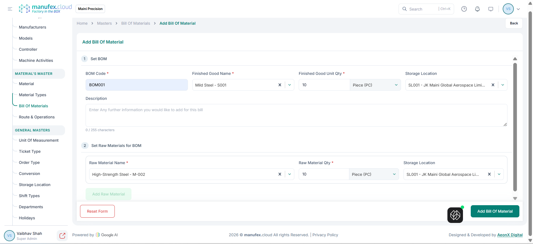Toggle the hamburger sidebar menu icon

[10, 9]
